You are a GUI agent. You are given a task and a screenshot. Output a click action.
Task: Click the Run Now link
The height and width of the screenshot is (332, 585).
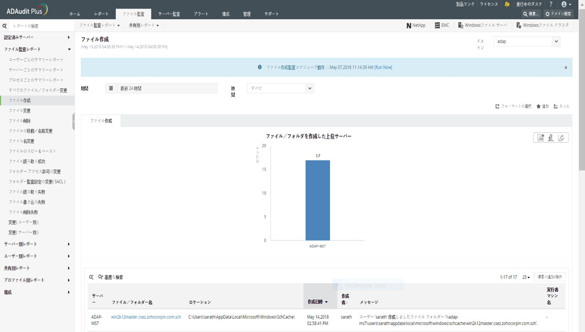click(383, 67)
